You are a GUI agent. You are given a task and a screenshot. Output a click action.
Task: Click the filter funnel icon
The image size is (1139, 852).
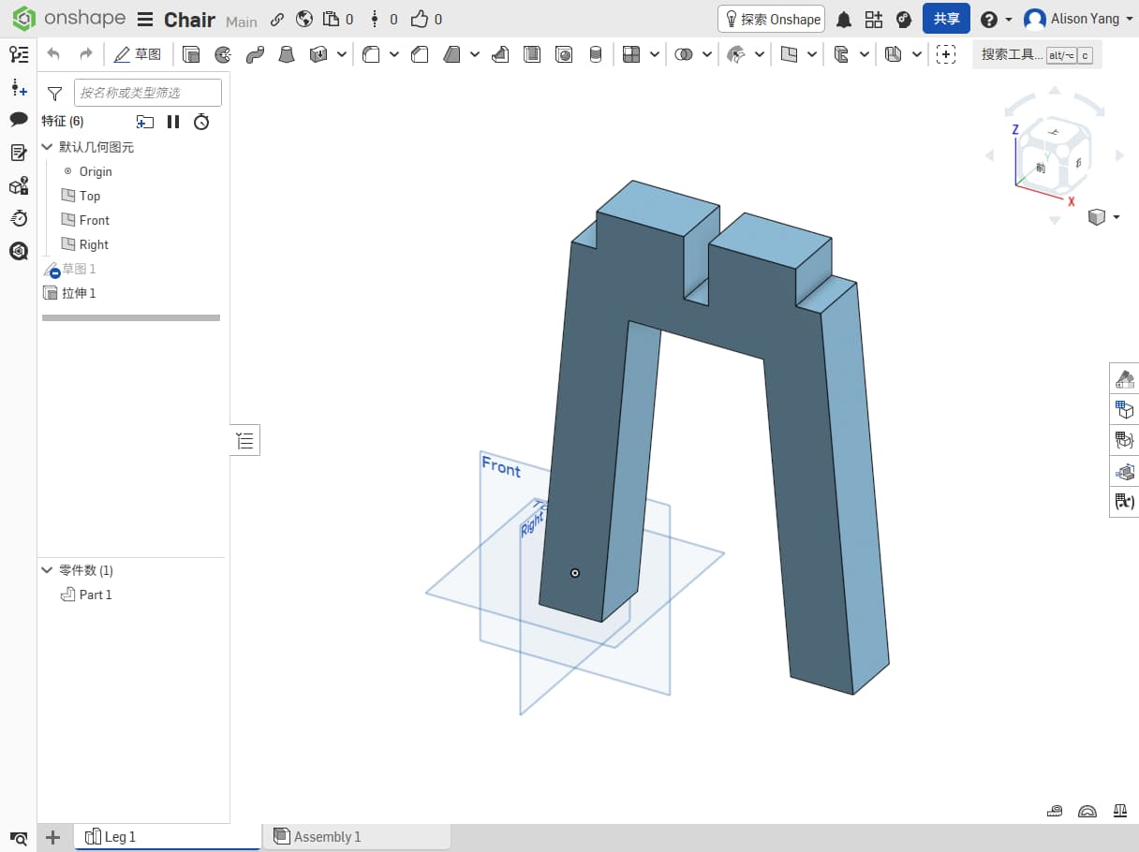click(x=54, y=93)
